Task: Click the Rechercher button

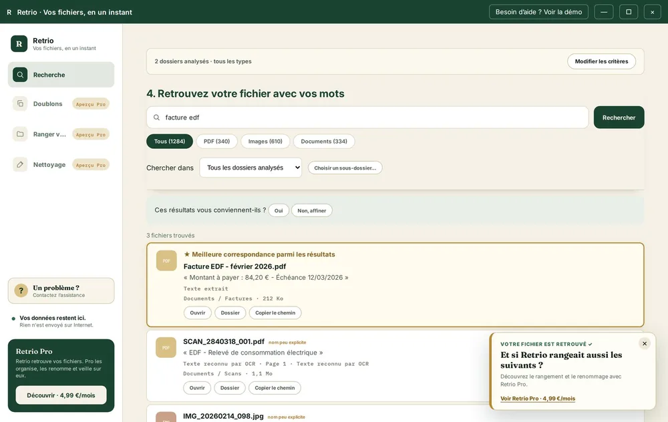Action: pos(619,118)
